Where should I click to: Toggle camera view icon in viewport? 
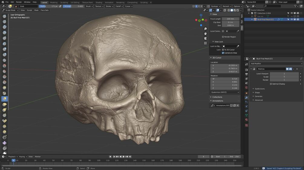tap(205, 38)
